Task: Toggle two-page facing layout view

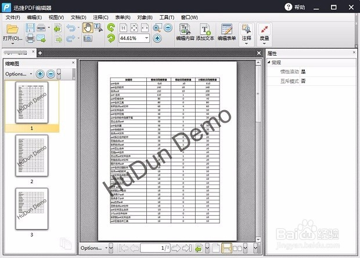Action: tap(237, 248)
